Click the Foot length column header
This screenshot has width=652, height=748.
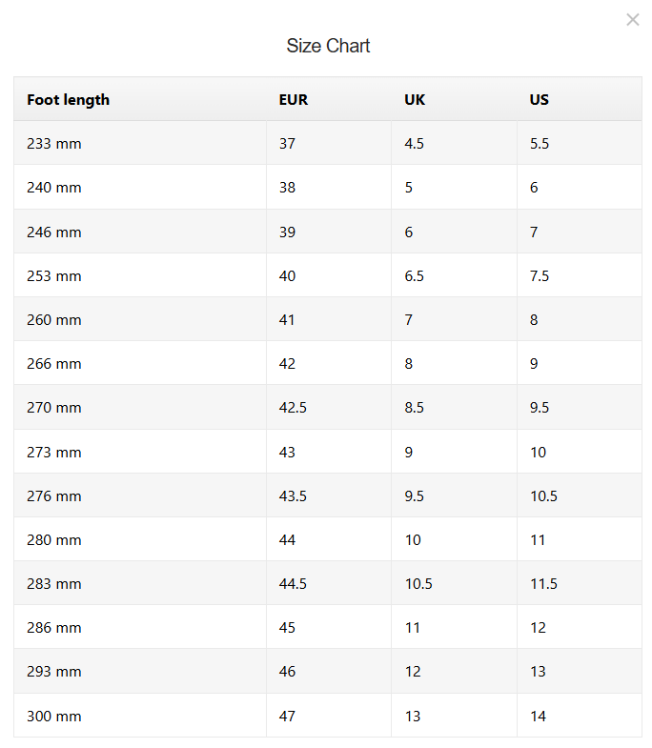(x=68, y=100)
